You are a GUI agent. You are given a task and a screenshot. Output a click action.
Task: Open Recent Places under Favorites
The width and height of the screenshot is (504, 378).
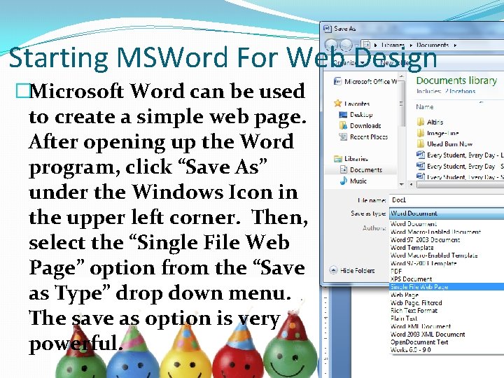pos(363,137)
